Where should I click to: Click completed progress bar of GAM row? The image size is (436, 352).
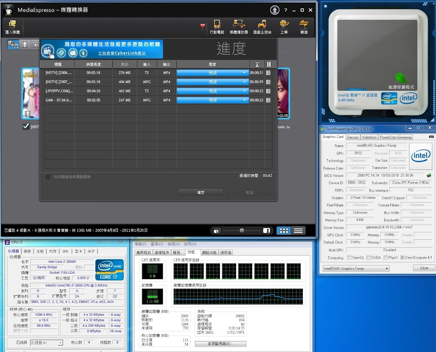[212, 100]
